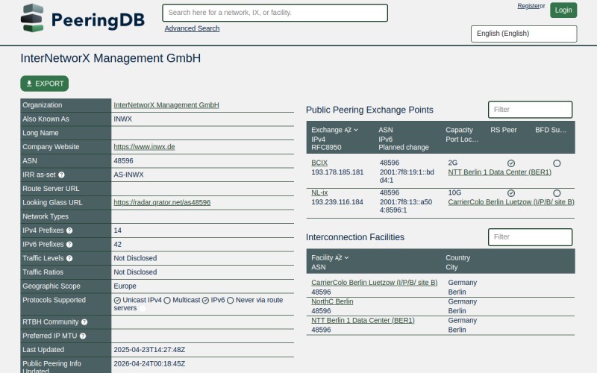
Task: Open the IRR as-set help icon
Action: (61, 175)
